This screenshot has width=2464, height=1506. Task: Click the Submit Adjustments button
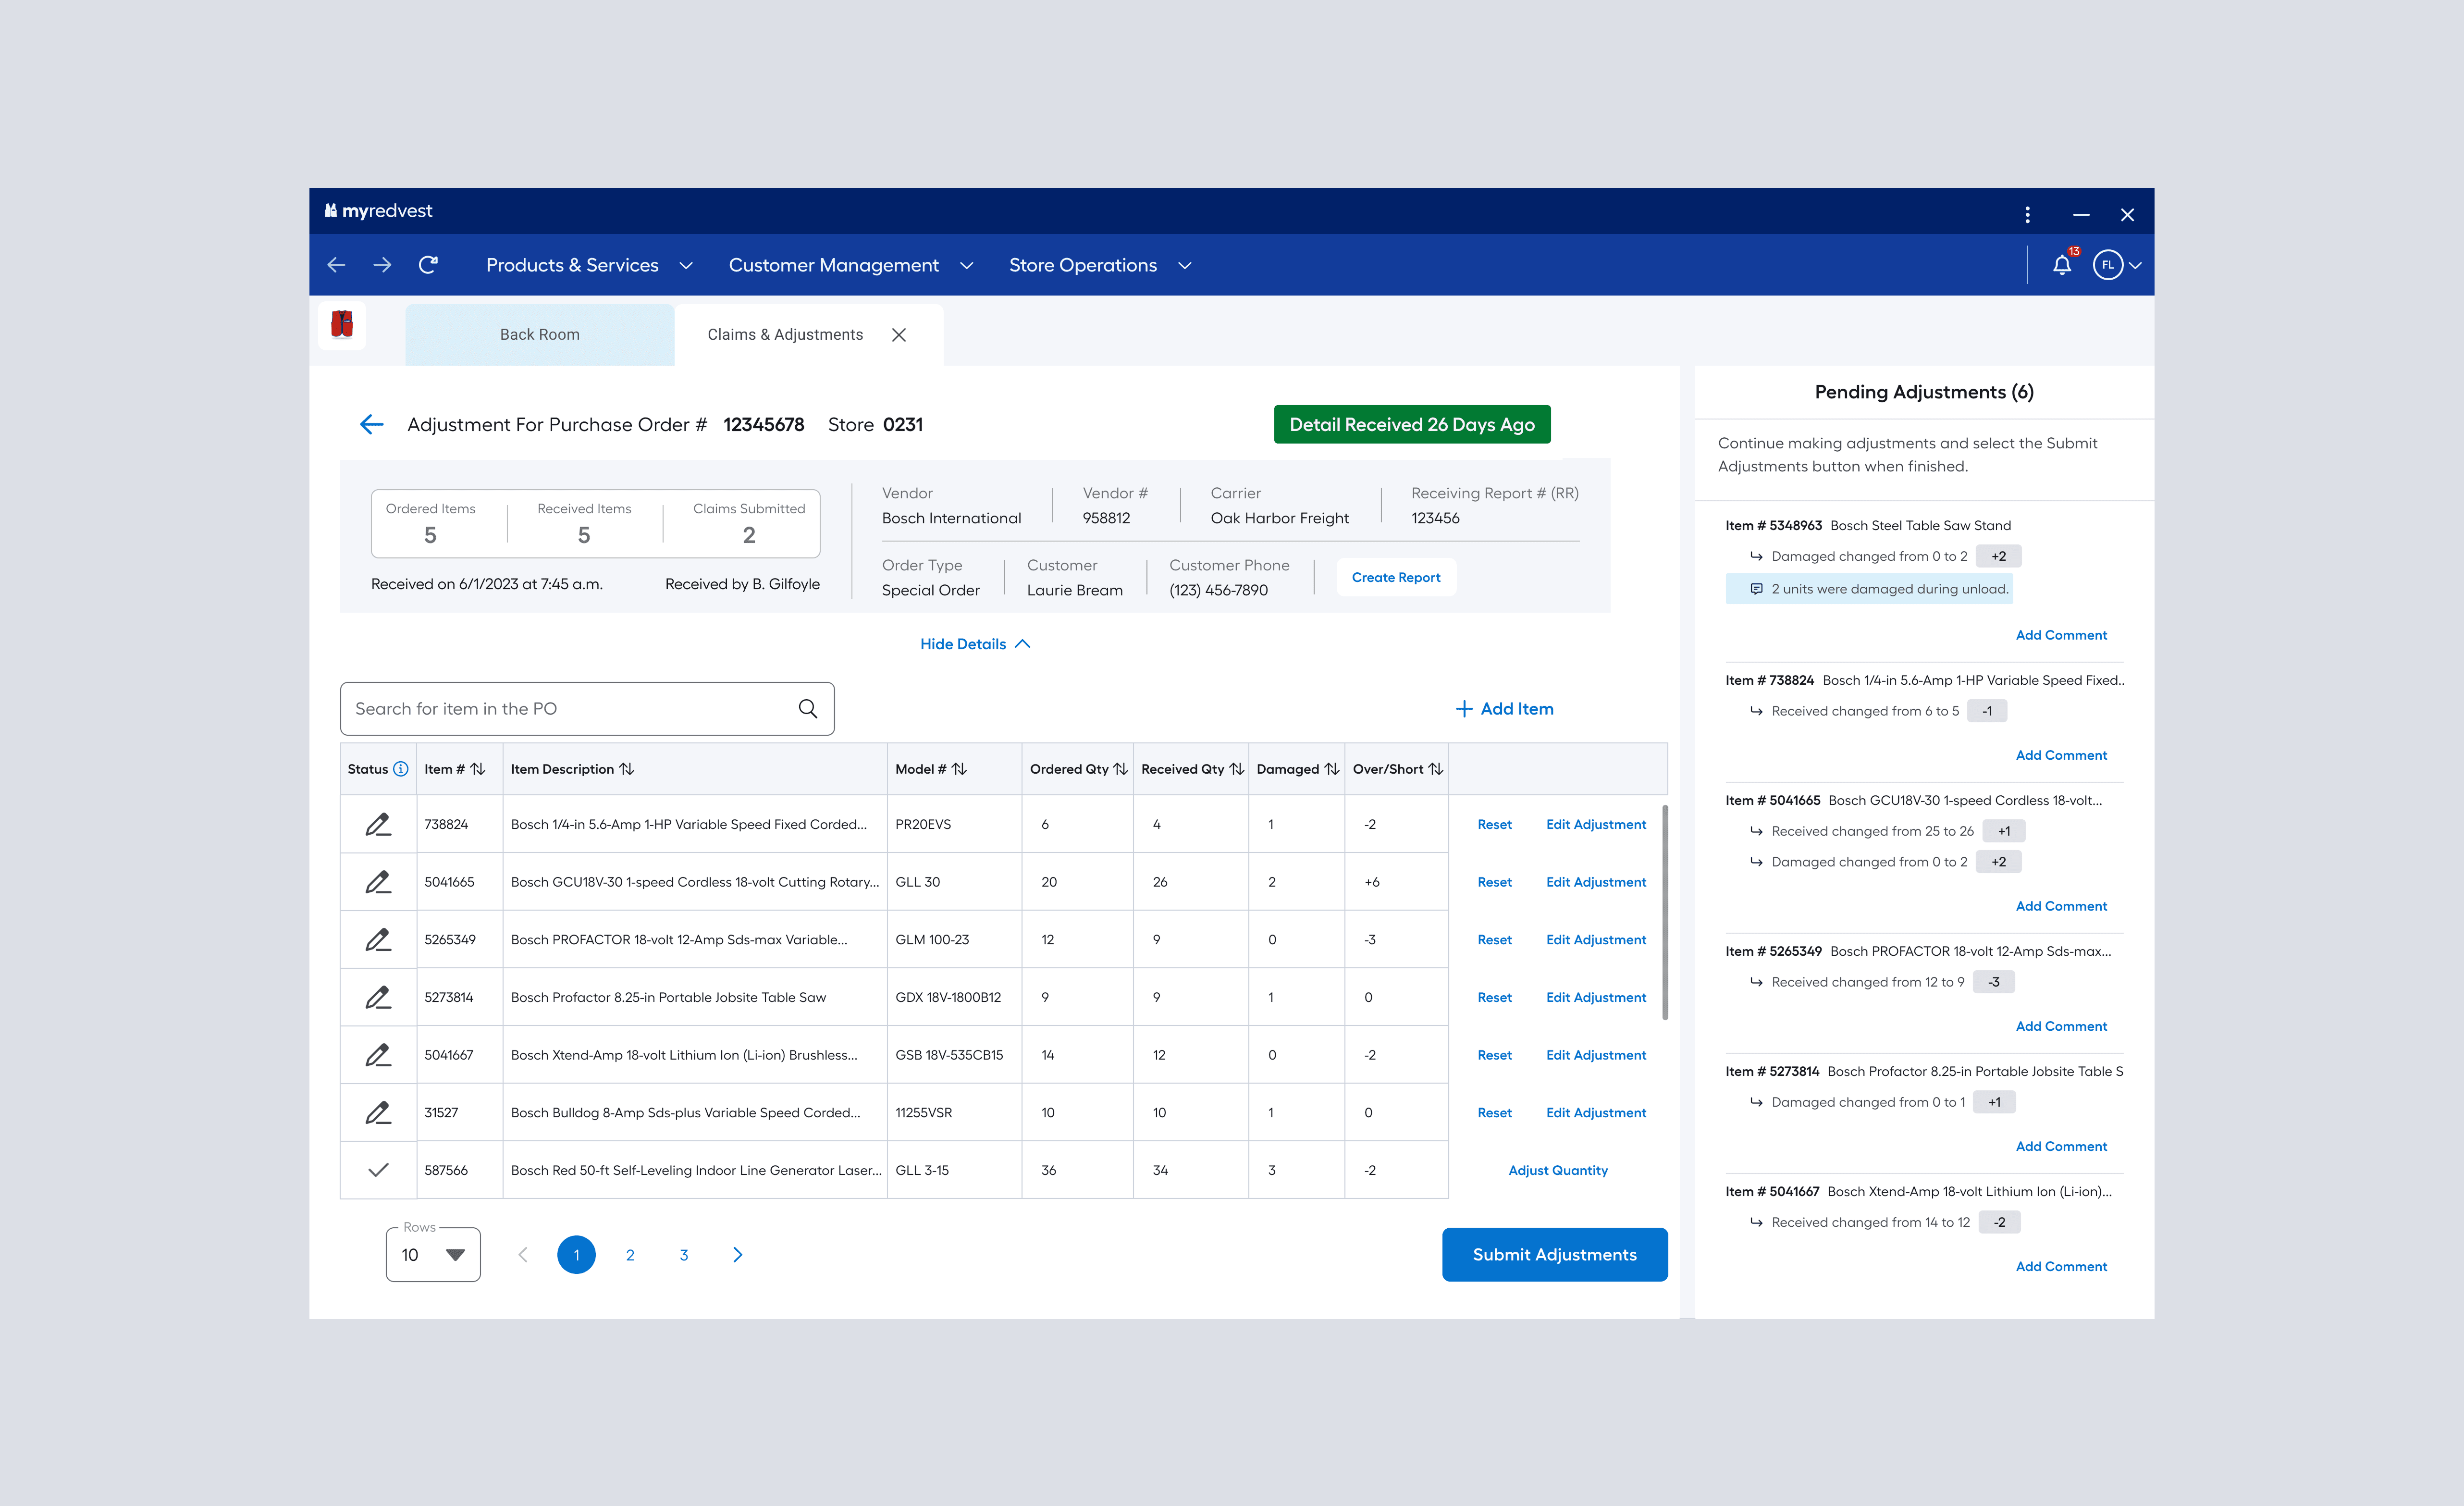(1554, 1255)
